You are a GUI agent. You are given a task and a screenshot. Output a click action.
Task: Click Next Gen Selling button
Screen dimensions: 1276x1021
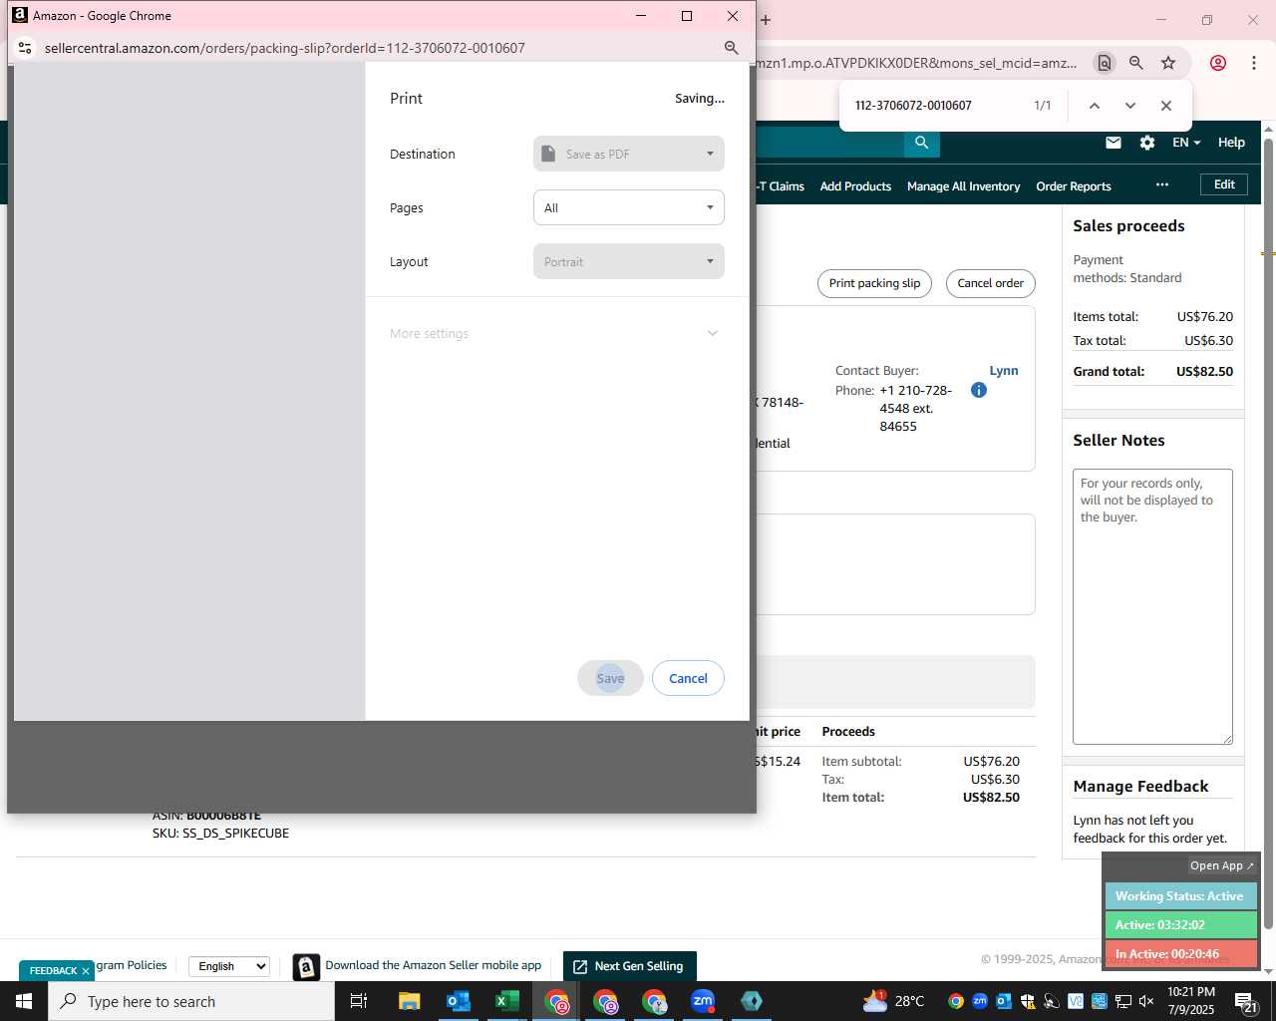pyautogui.click(x=630, y=966)
